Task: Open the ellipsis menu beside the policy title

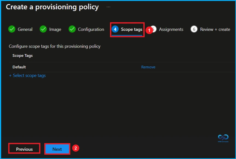Action: [108, 7]
